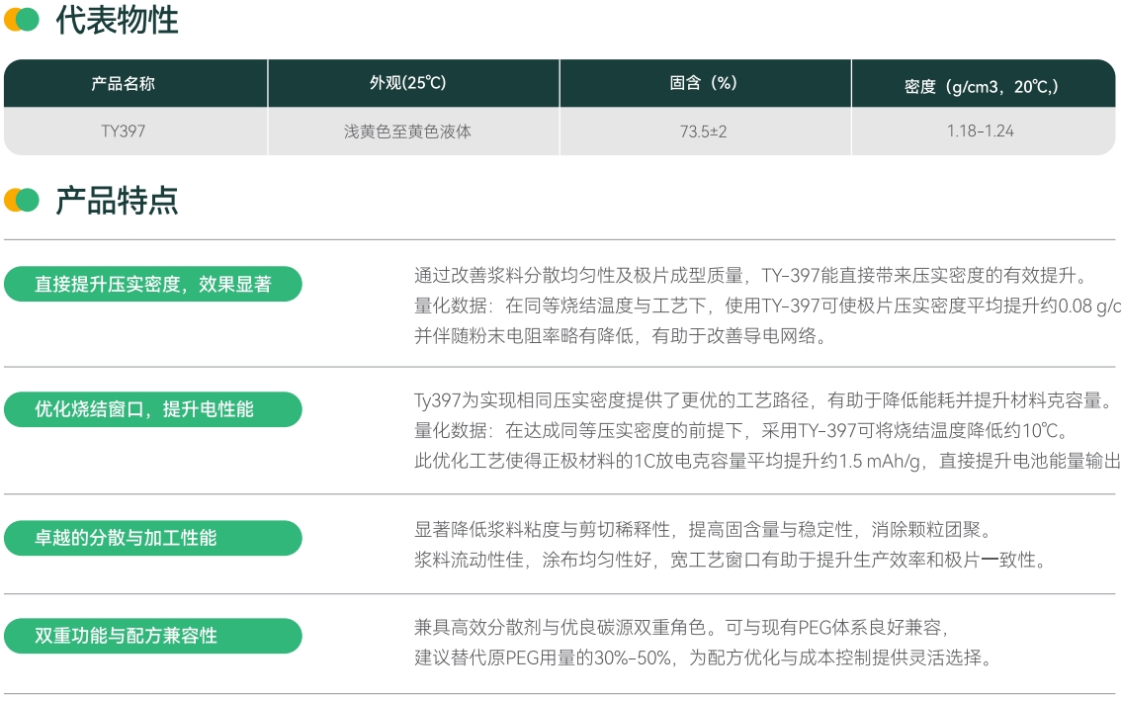Select the 产品名称 table column header
Viewport: 1121px width, 701px height.
[123, 84]
